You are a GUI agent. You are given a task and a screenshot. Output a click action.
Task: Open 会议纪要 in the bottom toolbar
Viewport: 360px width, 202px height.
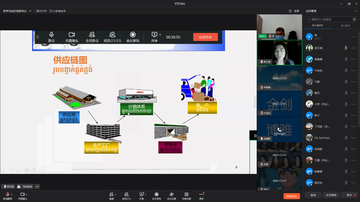click(x=172, y=194)
